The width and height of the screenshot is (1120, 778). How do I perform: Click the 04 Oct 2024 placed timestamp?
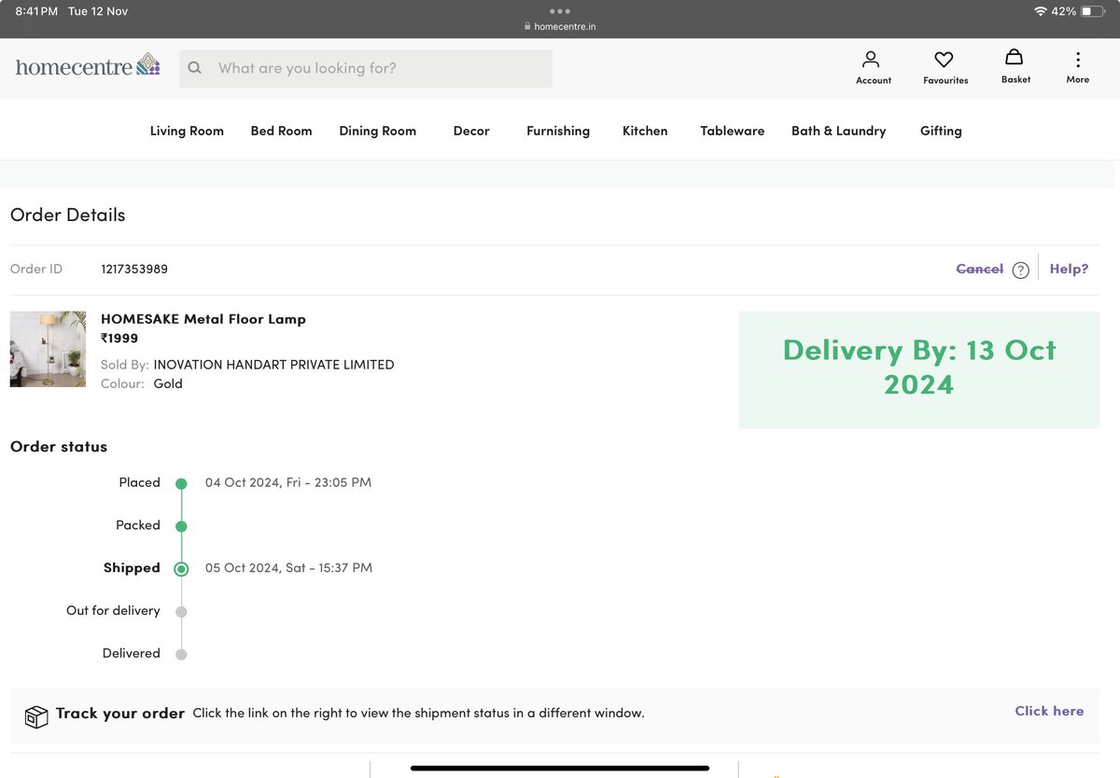[x=288, y=482]
